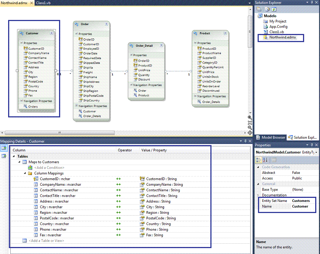Screen dimensions: 320x254
Task: Select the Modelo project node
Action: pos(270,16)
